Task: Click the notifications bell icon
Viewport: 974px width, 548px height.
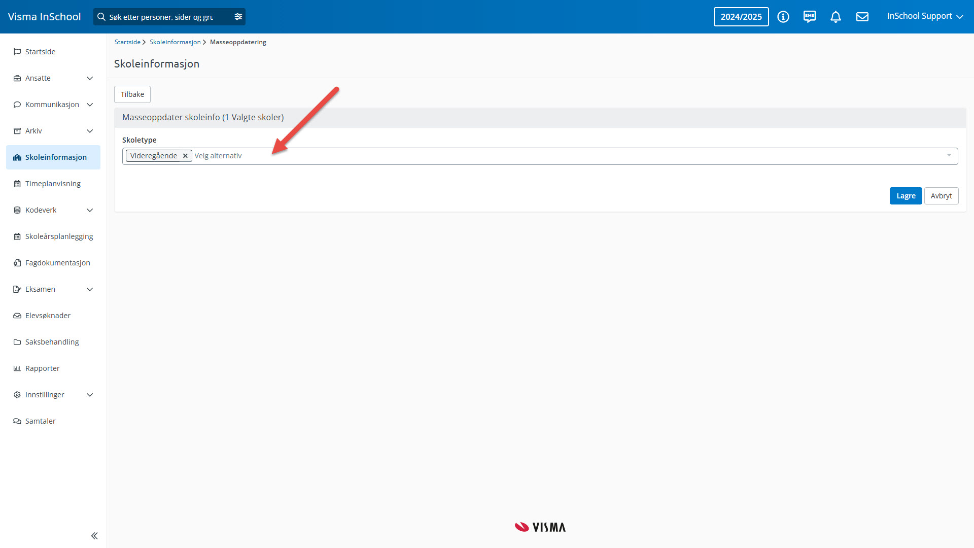Action: tap(836, 17)
